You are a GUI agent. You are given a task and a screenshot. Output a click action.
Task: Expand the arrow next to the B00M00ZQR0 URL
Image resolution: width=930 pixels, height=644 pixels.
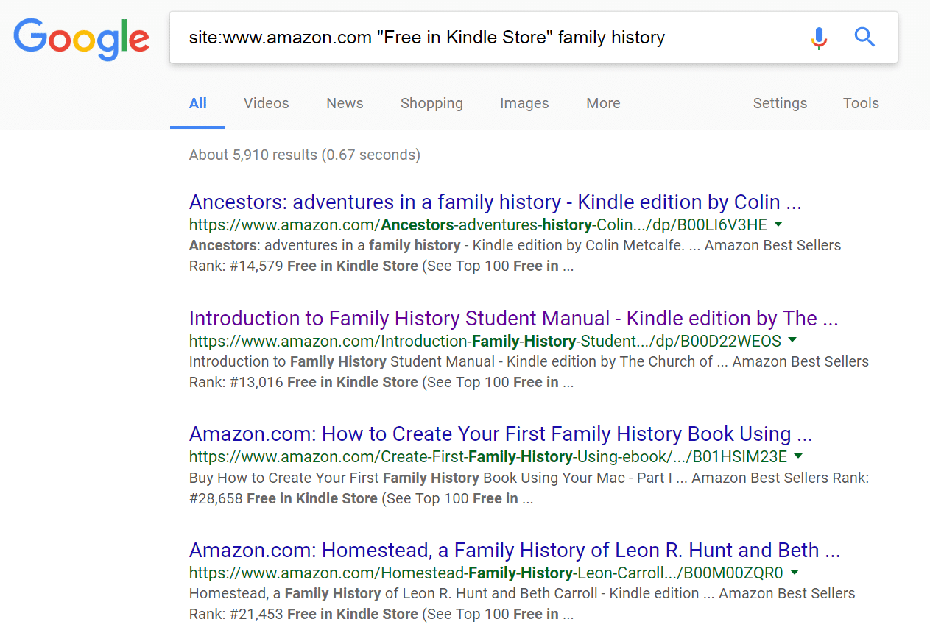[x=795, y=573]
